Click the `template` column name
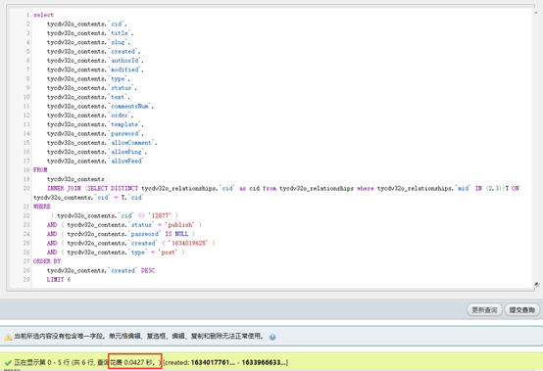 (125, 124)
